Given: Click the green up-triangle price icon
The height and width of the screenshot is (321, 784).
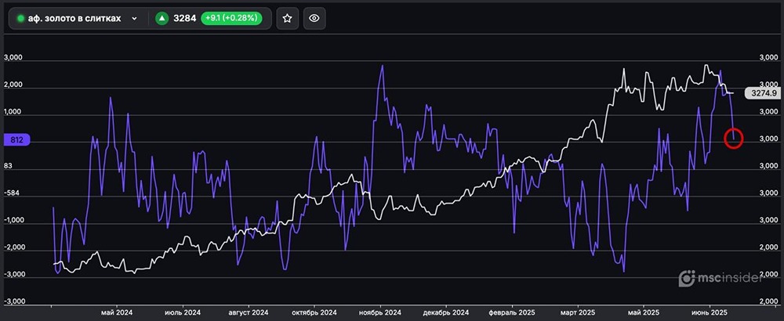Looking at the screenshot, I should pos(162,19).
